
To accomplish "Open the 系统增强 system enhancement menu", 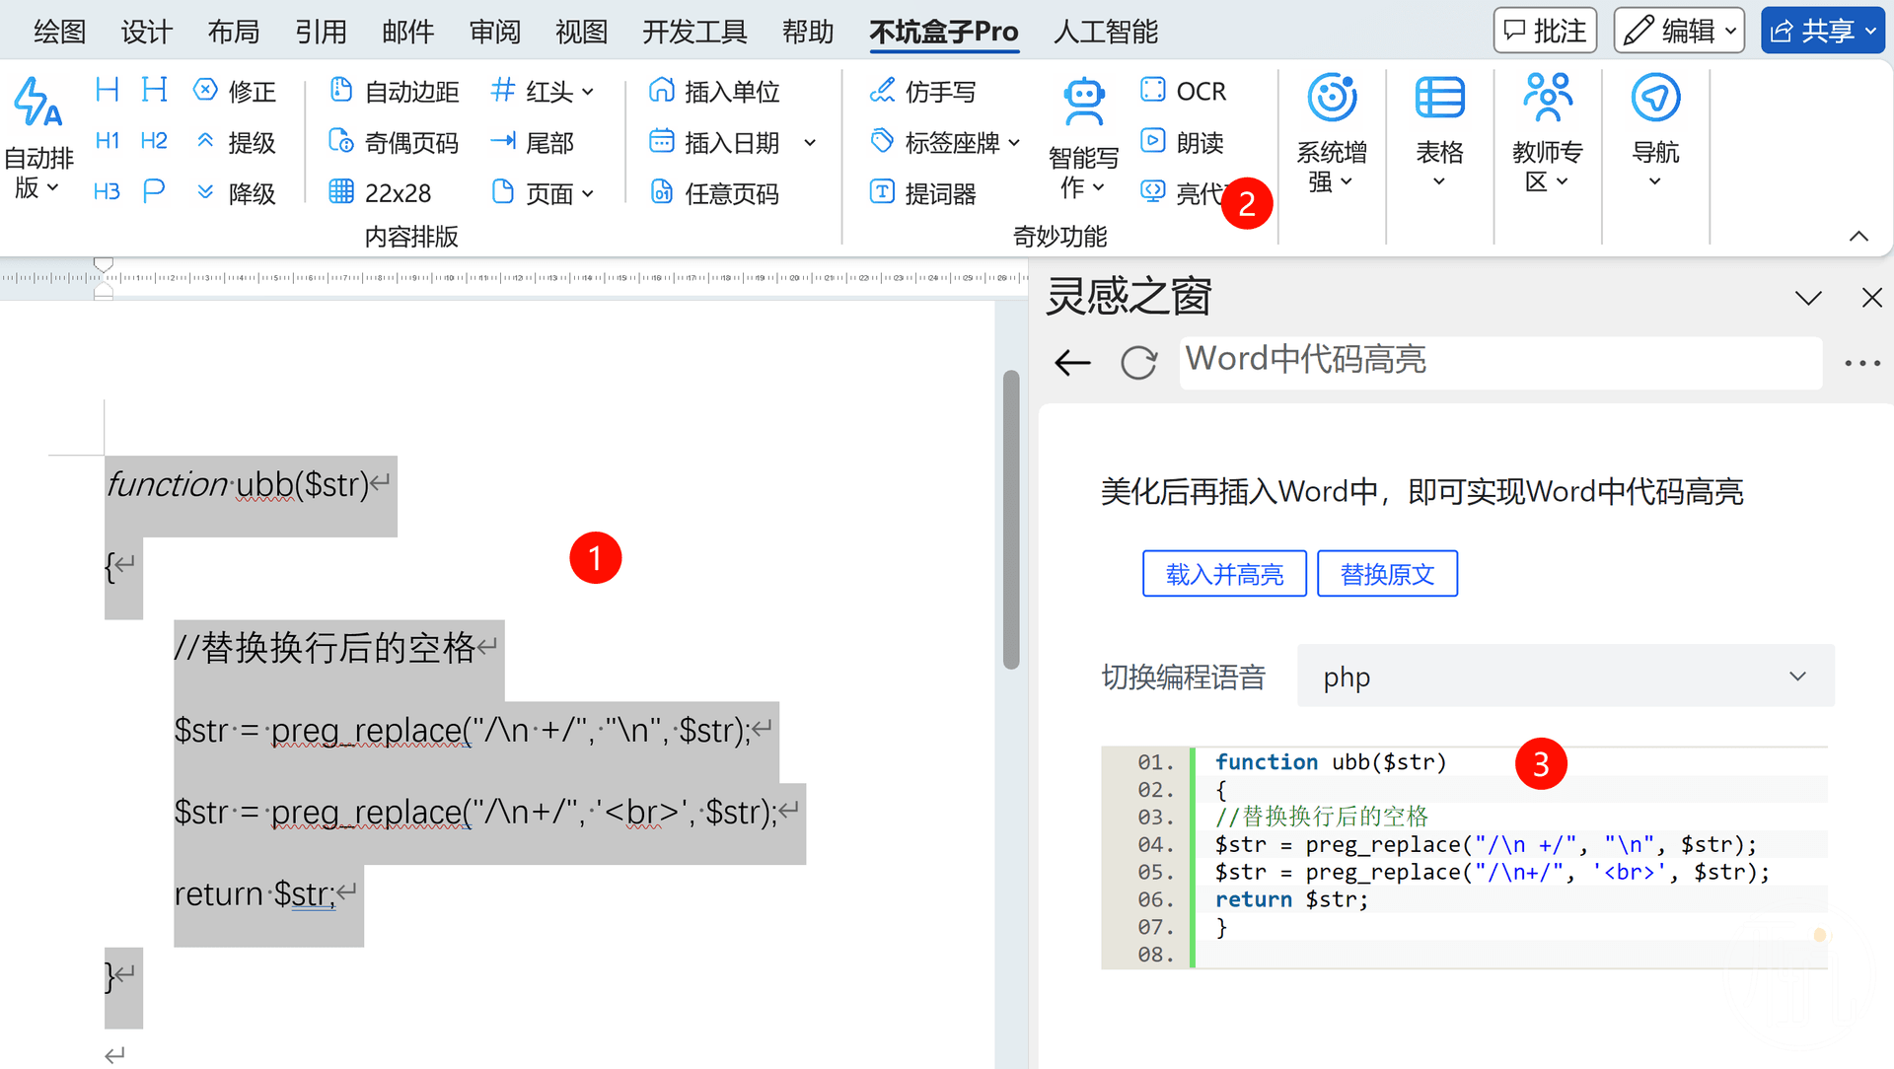I will (1332, 134).
